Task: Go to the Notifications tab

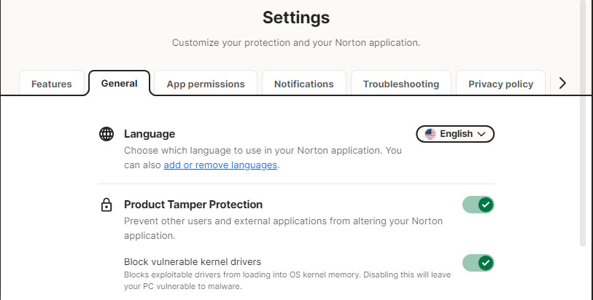Action: [304, 84]
